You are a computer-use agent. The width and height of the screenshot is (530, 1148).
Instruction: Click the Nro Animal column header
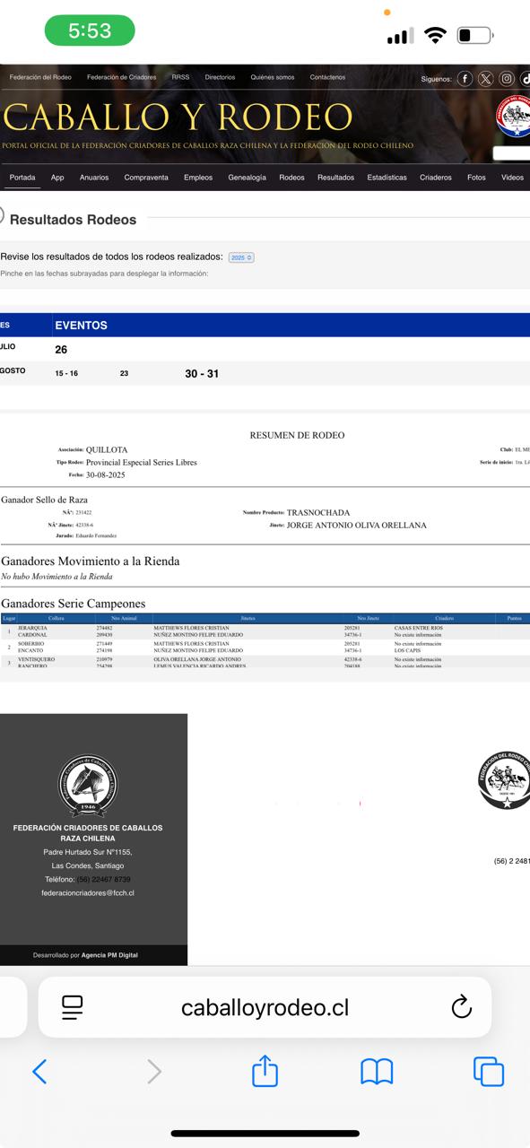[123, 618]
